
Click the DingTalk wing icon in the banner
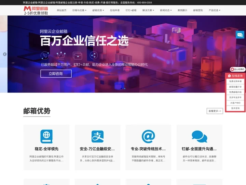click(x=45, y=56)
